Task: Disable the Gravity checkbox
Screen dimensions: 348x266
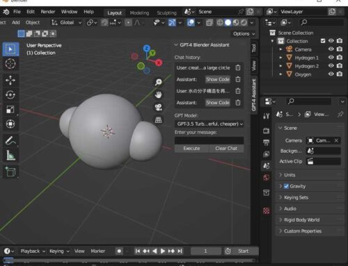Action: point(286,186)
